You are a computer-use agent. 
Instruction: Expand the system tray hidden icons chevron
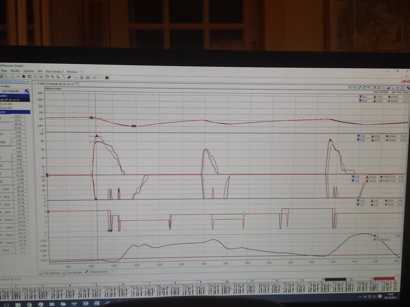pyautogui.click(x=360, y=297)
